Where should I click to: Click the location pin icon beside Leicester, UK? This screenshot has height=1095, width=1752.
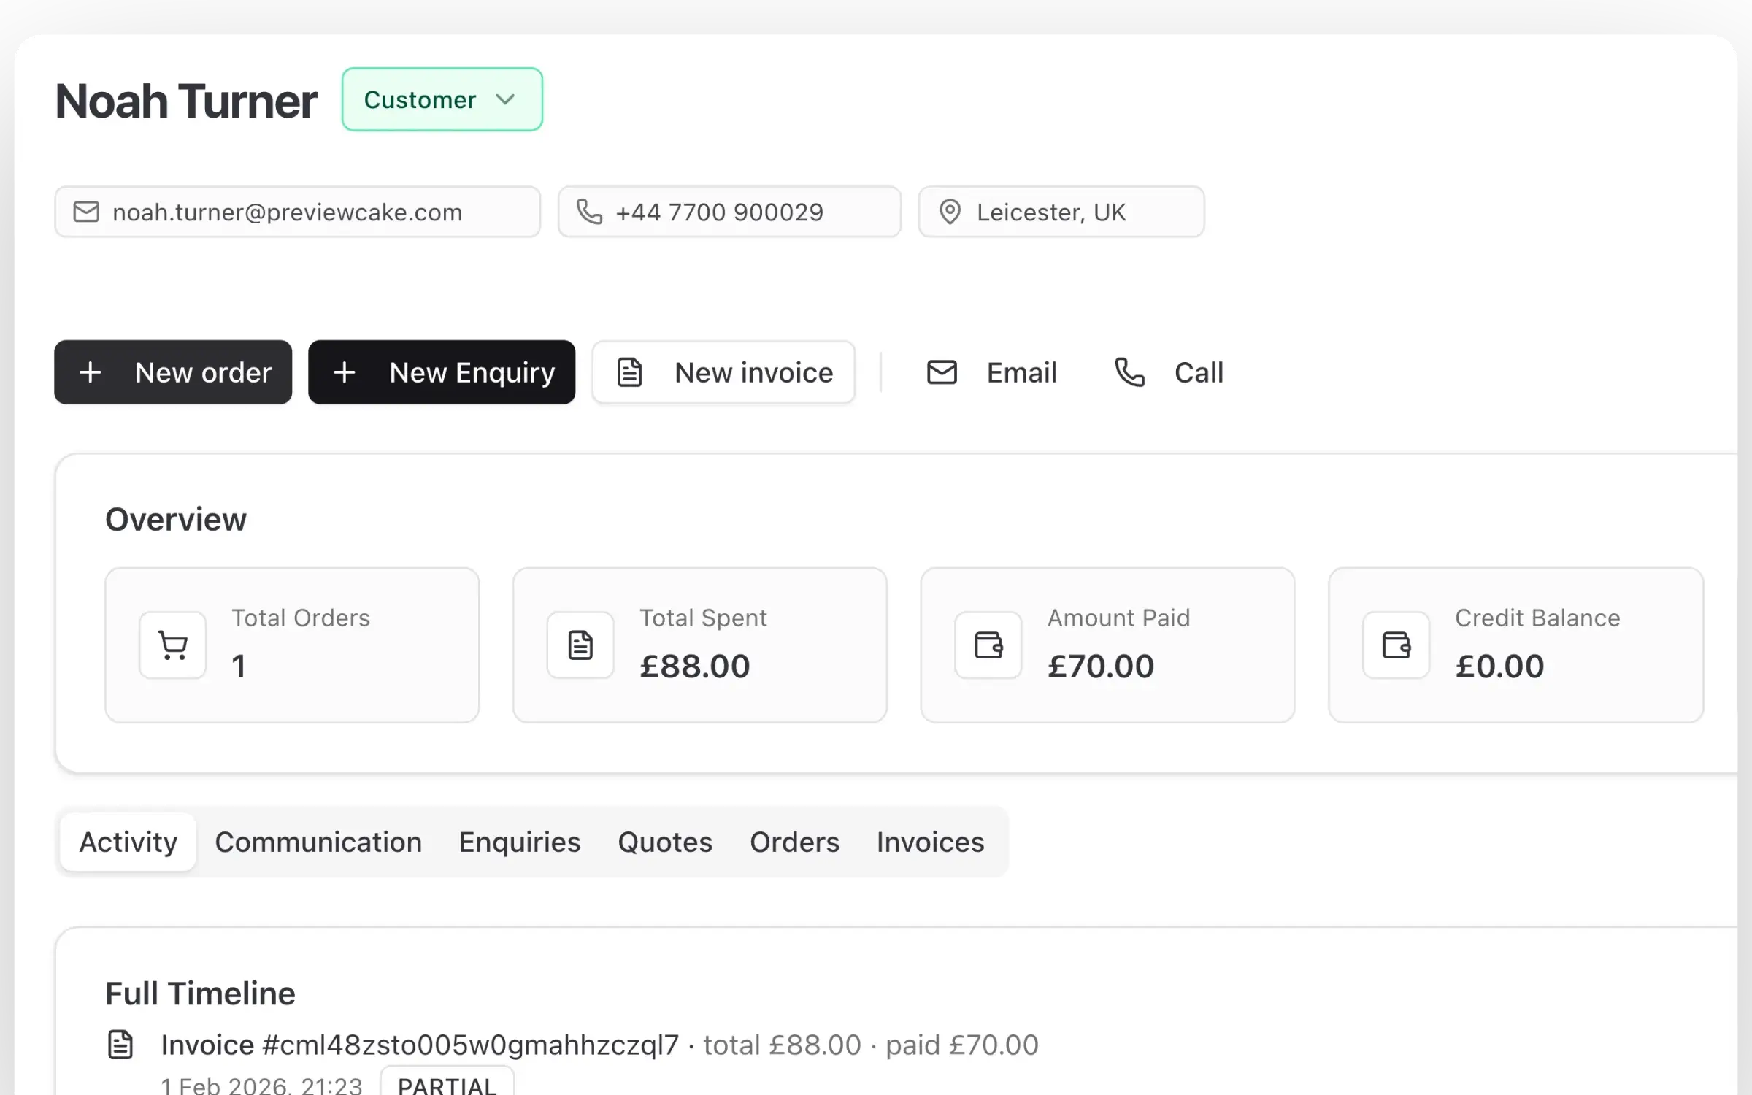pyautogui.click(x=950, y=212)
